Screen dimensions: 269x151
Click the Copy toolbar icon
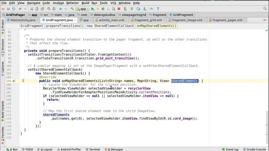pos(37,9)
